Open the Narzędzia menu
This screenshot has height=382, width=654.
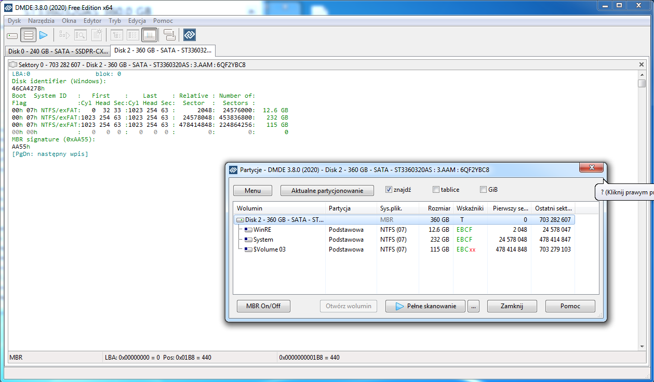pos(41,21)
